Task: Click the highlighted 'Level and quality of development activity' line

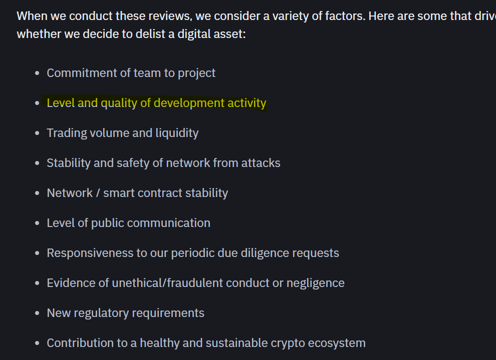Action: point(156,103)
